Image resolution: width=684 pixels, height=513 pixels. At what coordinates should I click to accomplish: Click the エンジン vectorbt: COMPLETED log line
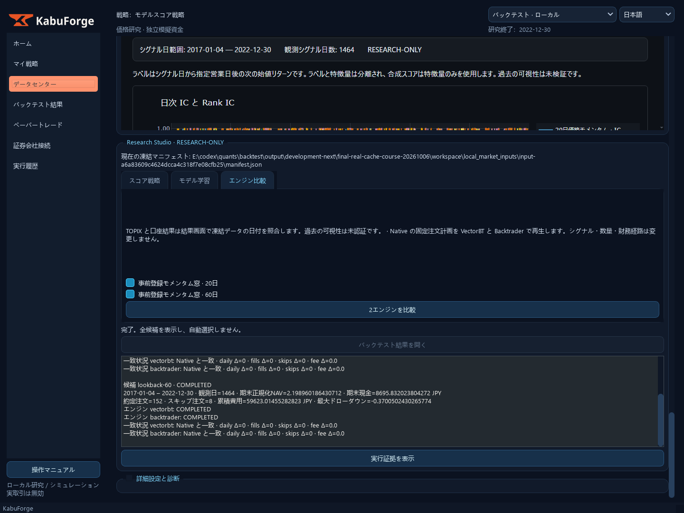[x=167, y=409]
